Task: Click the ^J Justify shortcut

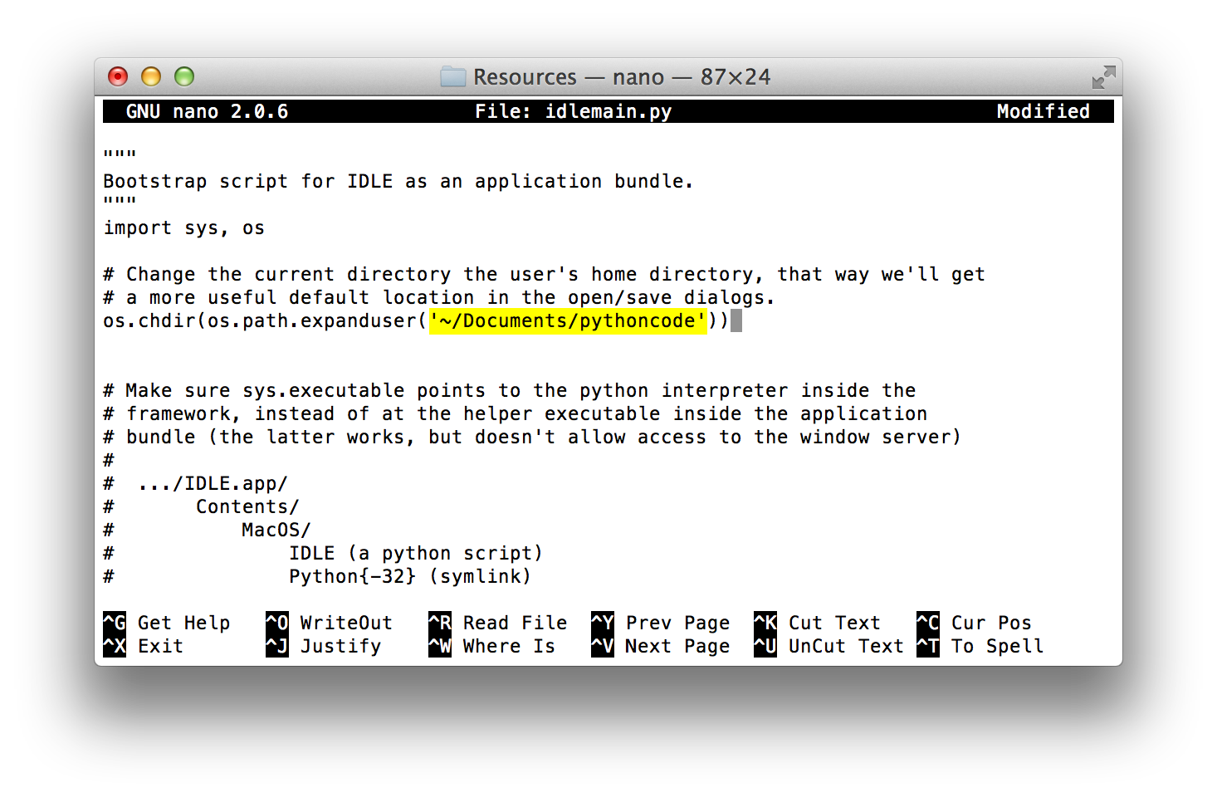Action: coord(326,646)
